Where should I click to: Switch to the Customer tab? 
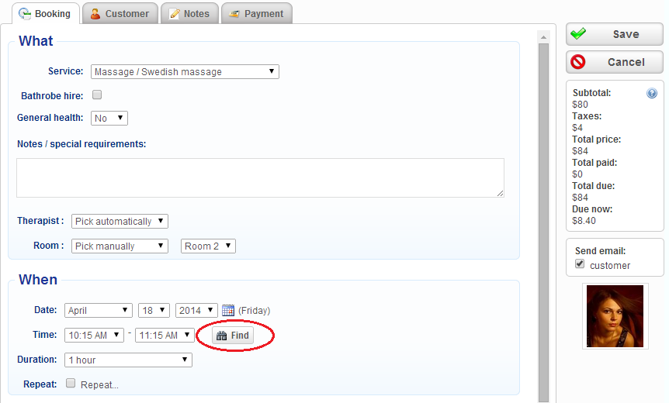coord(120,13)
